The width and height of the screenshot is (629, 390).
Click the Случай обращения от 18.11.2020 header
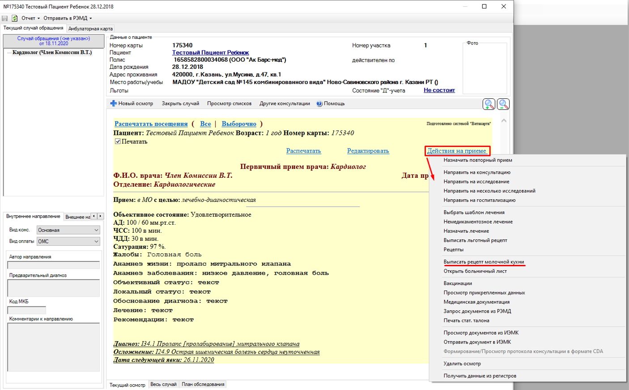pyautogui.click(x=54, y=41)
